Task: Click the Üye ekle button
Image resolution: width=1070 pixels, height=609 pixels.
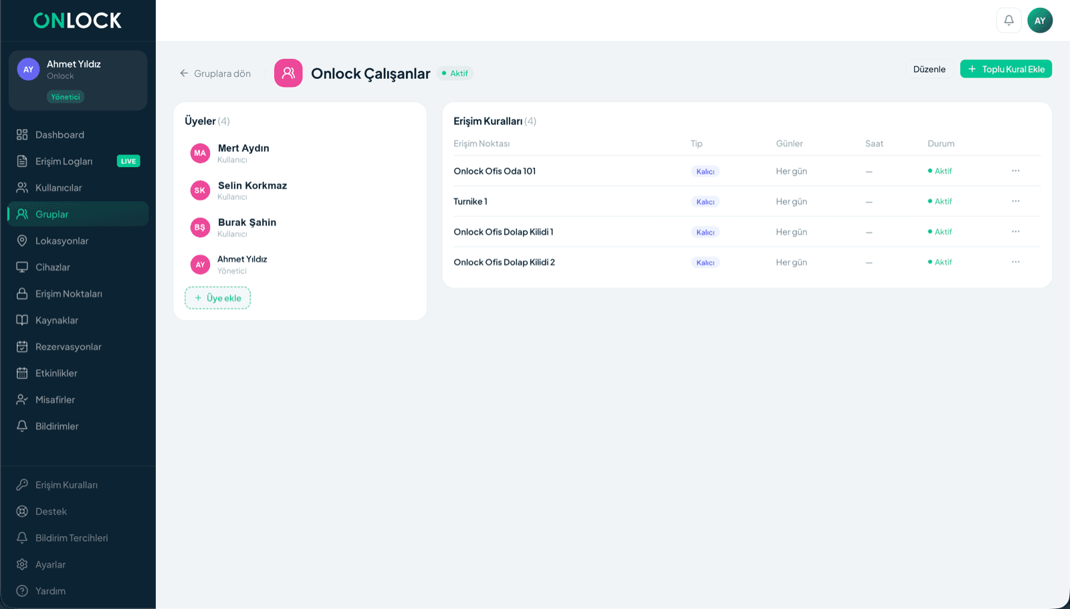Action: (x=217, y=298)
